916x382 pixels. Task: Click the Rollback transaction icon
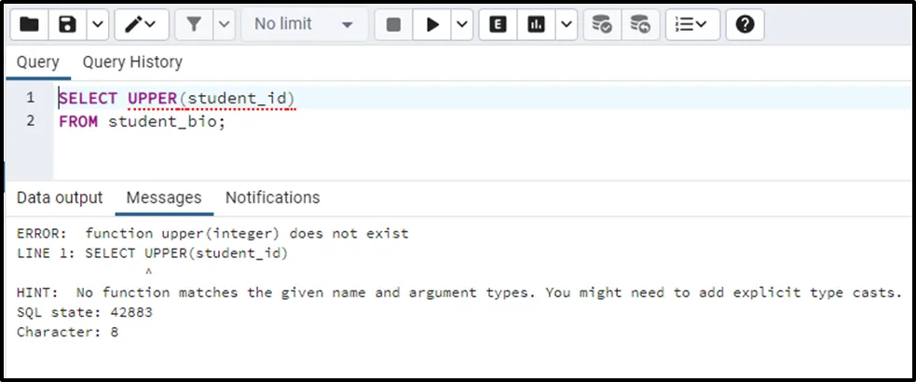point(640,25)
